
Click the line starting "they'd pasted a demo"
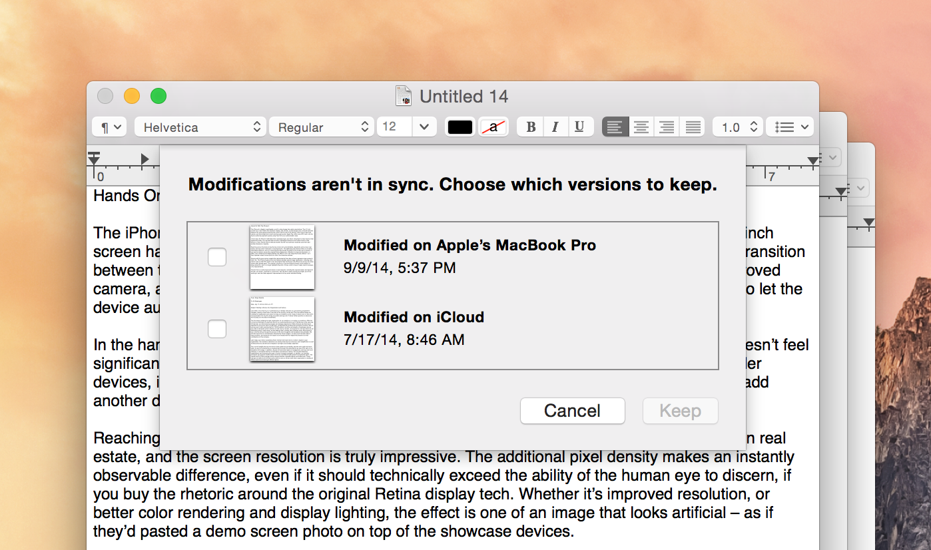(333, 532)
